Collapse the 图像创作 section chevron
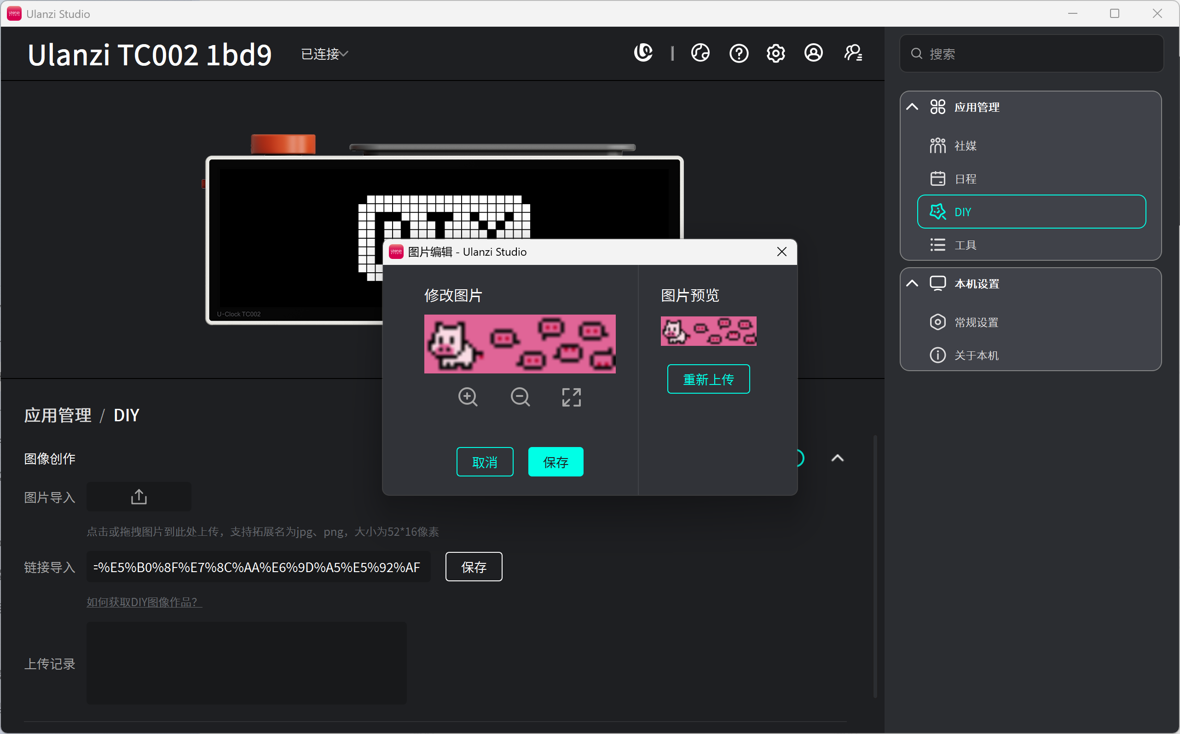Screen dimensions: 1180x734 (x=838, y=458)
